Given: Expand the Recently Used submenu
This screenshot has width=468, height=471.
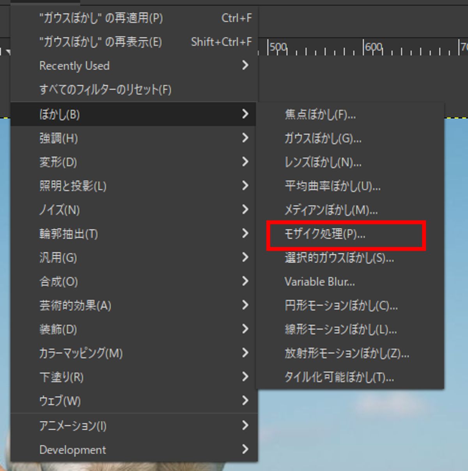Looking at the screenshot, I should pyautogui.click(x=74, y=66).
